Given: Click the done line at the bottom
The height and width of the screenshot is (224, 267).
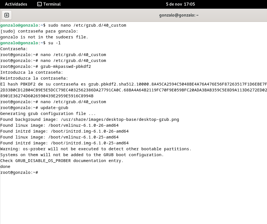Looking at the screenshot, I should tap(5, 167).
